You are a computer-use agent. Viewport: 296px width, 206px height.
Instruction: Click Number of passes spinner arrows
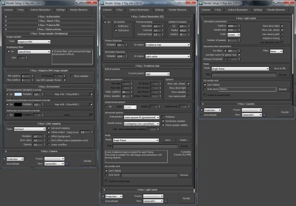(239, 41)
